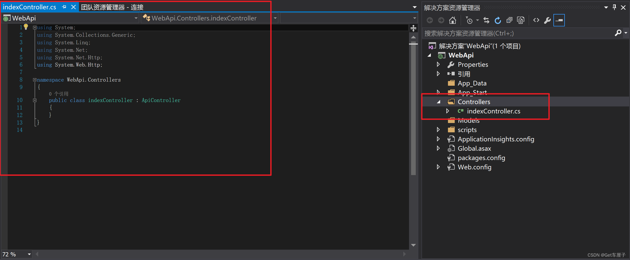Select Web.config in Solution Explorer
This screenshot has width=630, height=260.
[474, 167]
